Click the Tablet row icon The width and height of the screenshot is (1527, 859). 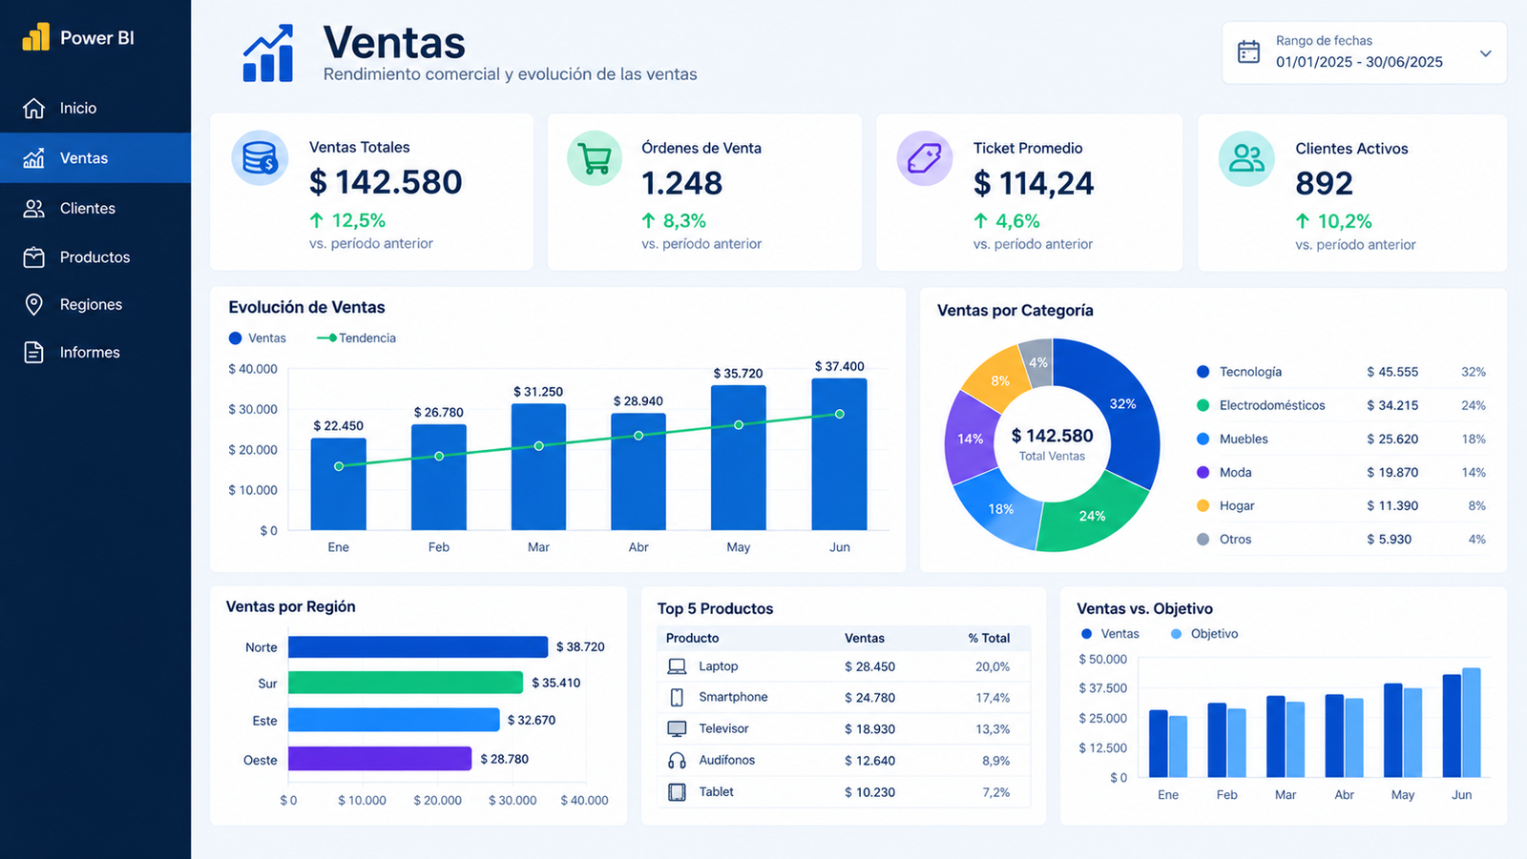click(x=677, y=791)
